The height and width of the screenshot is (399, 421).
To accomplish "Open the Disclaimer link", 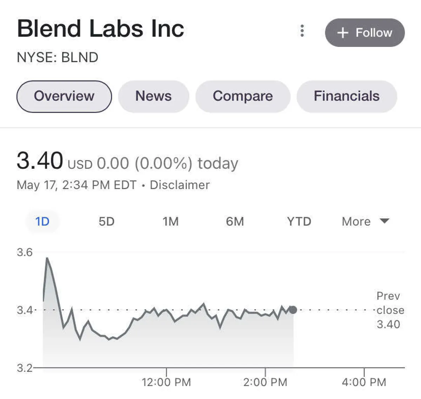I will click(180, 185).
